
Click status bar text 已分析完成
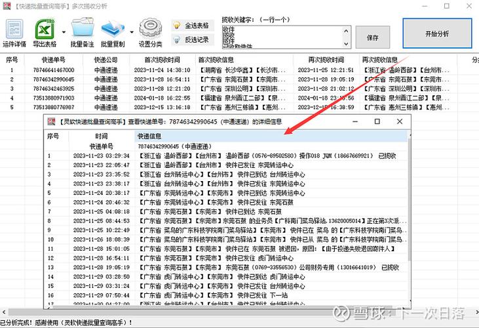tap(15, 323)
